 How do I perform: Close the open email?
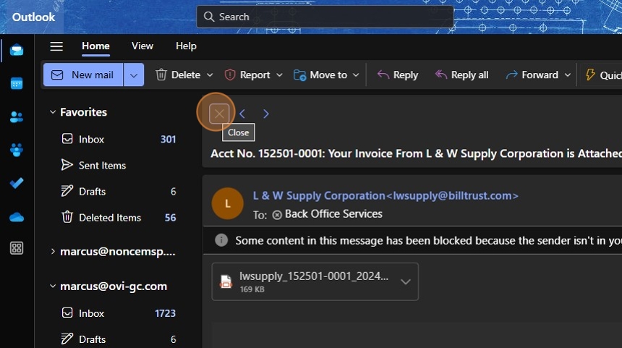[x=219, y=114]
